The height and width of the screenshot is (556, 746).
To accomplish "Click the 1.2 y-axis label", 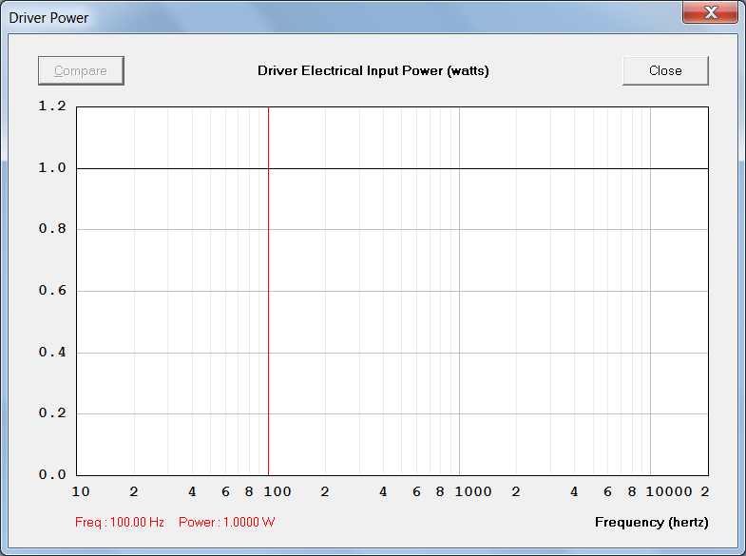I will point(52,105).
